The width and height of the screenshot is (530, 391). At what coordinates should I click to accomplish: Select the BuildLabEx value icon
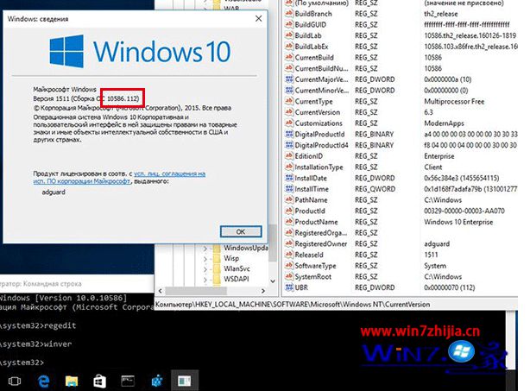(x=289, y=47)
